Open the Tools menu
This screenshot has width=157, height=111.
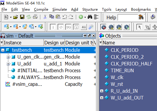107,9
